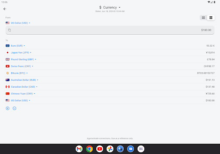Copy the $100.00 value with clipboard icon
The width and height of the screenshot is (220, 154).
[x=9, y=30]
